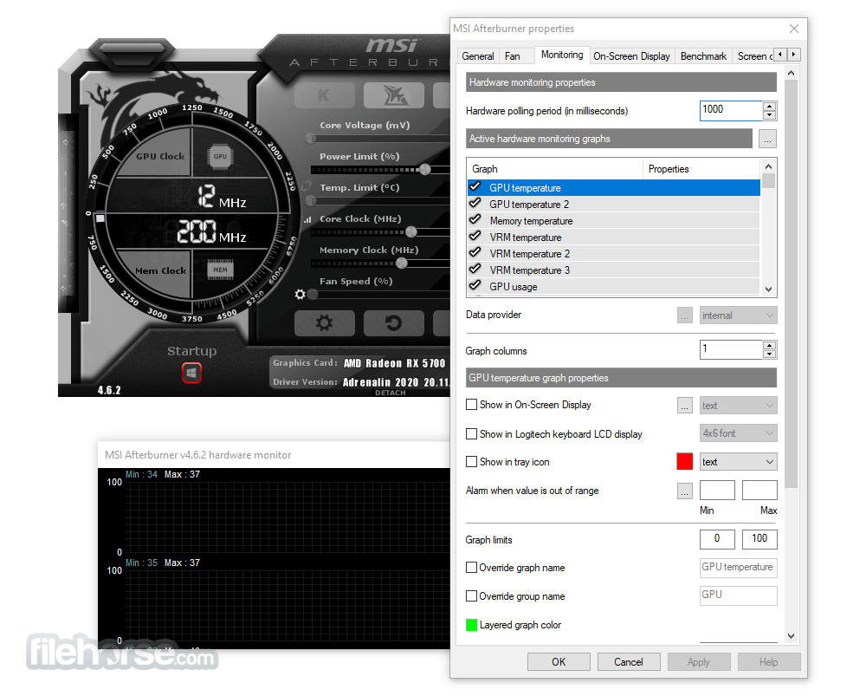This screenshot has height=696, width=866.
Task: Click the Graph column header
Action: [555, 169]
